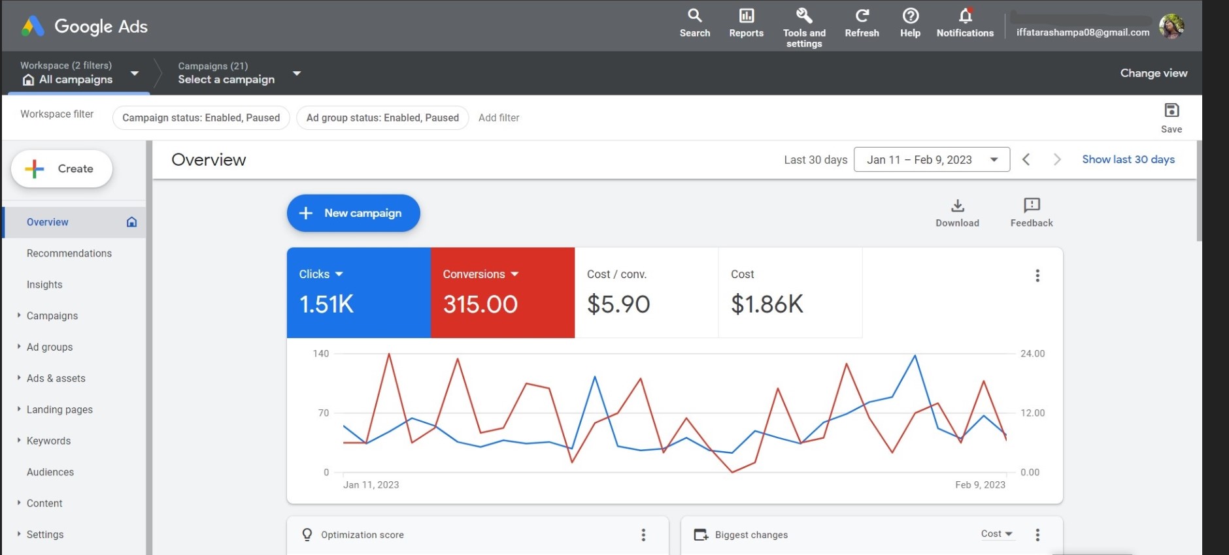Open the scorecard three-dot menu
This screenshot has width=1229, height=555.
tap(1037, 276)
